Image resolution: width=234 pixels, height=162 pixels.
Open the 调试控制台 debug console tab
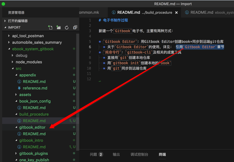tap(139, 154)
